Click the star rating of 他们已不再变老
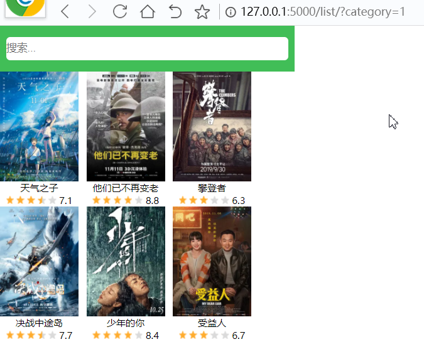 [117, 200]
